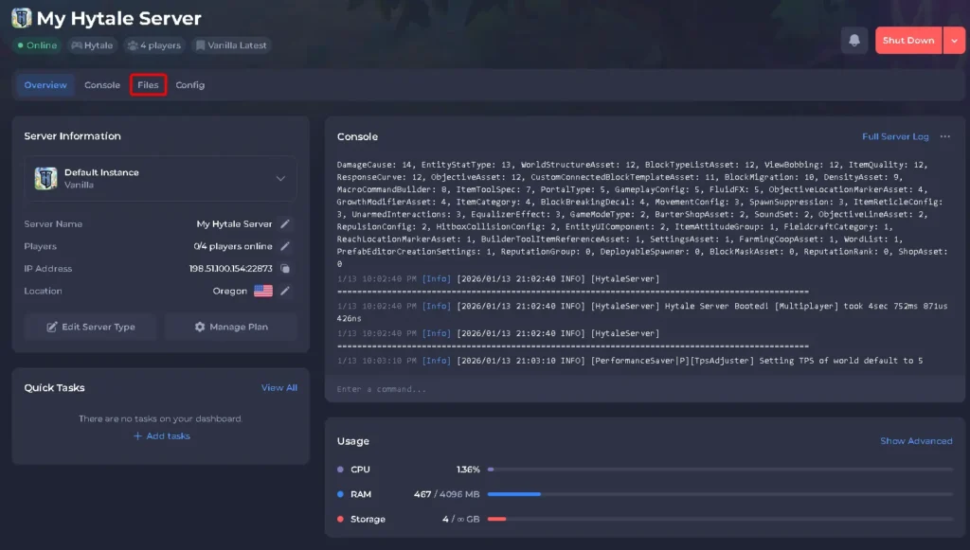Open the Full Server Log link
The width and height of the screenshot is (970, 550).
[x=895, y=136]
